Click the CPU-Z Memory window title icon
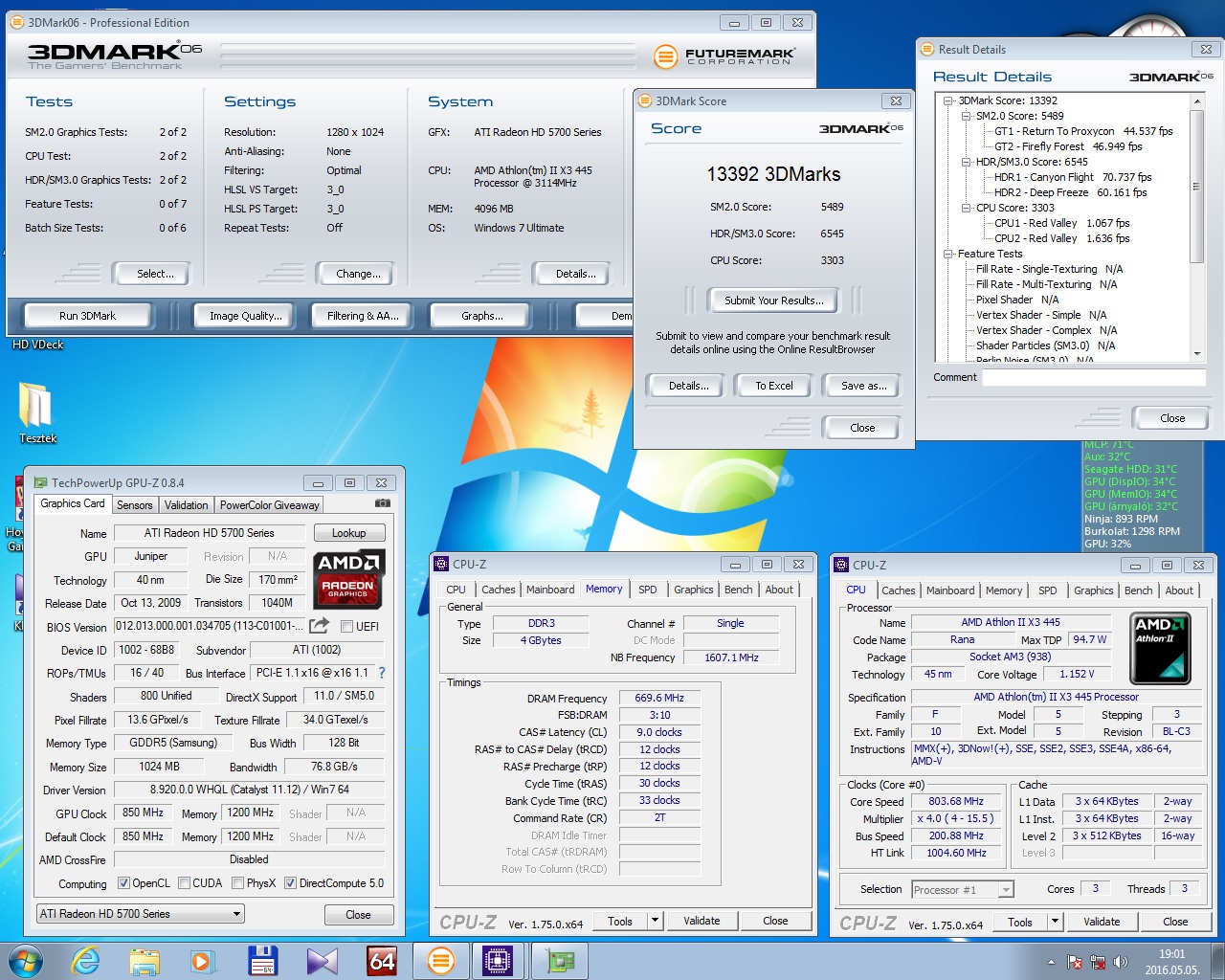The height and width of the screenshot is (980, 1225). tap(441, 564)
